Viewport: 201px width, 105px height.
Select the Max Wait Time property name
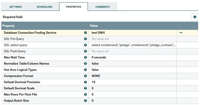14,57
